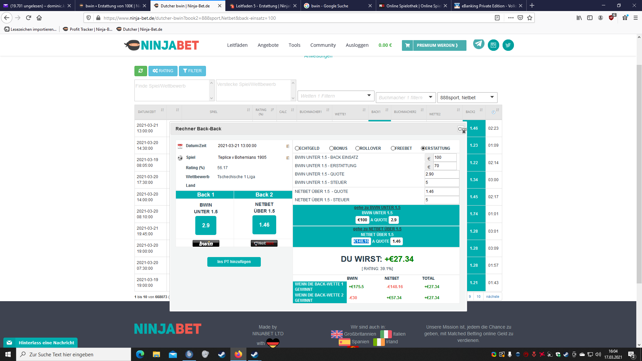Image resolution: width=642 pixels, height=361 pixels.
Task: Expand the Buchmacher 1 filtern dropdown
Action: click(x=406, y=98)
